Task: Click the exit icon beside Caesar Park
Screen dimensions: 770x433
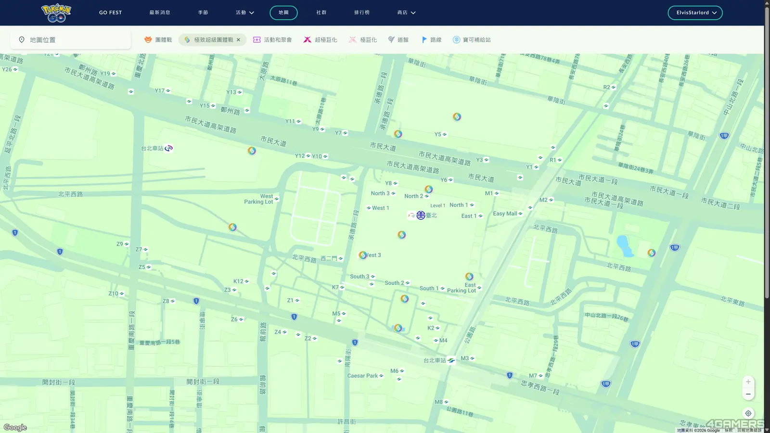Action: pos(381,376)
